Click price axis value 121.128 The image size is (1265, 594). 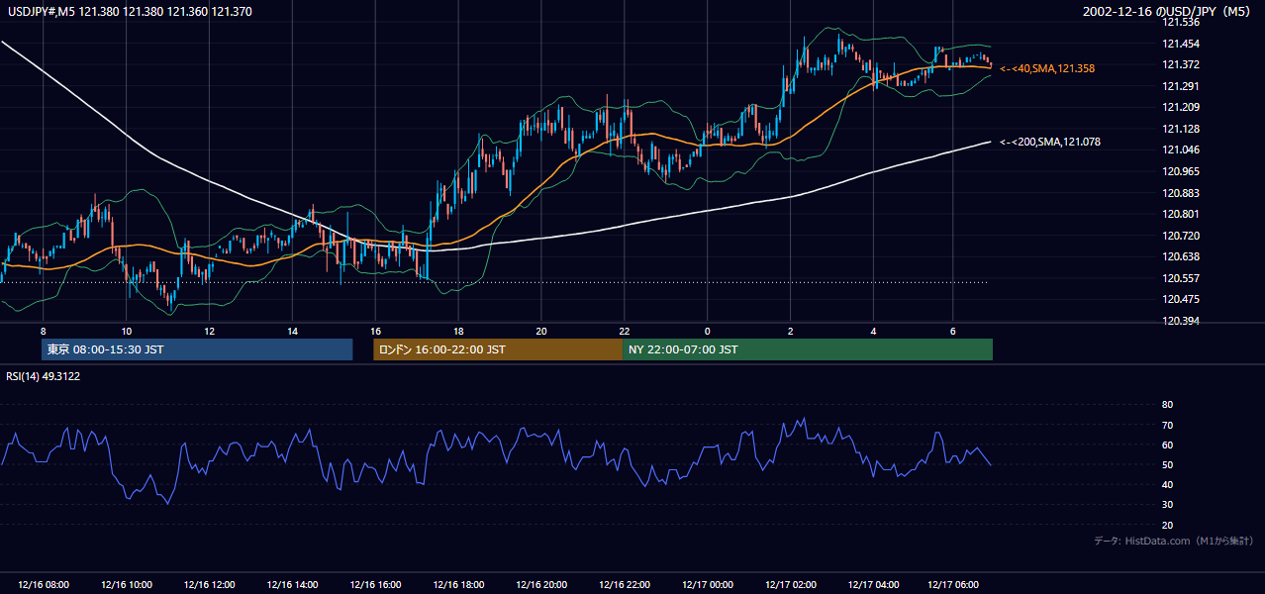point(1180,129)
